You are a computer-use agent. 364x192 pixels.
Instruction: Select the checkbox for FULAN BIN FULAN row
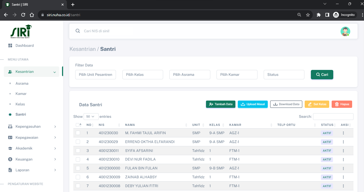click(x=78, y=168)
